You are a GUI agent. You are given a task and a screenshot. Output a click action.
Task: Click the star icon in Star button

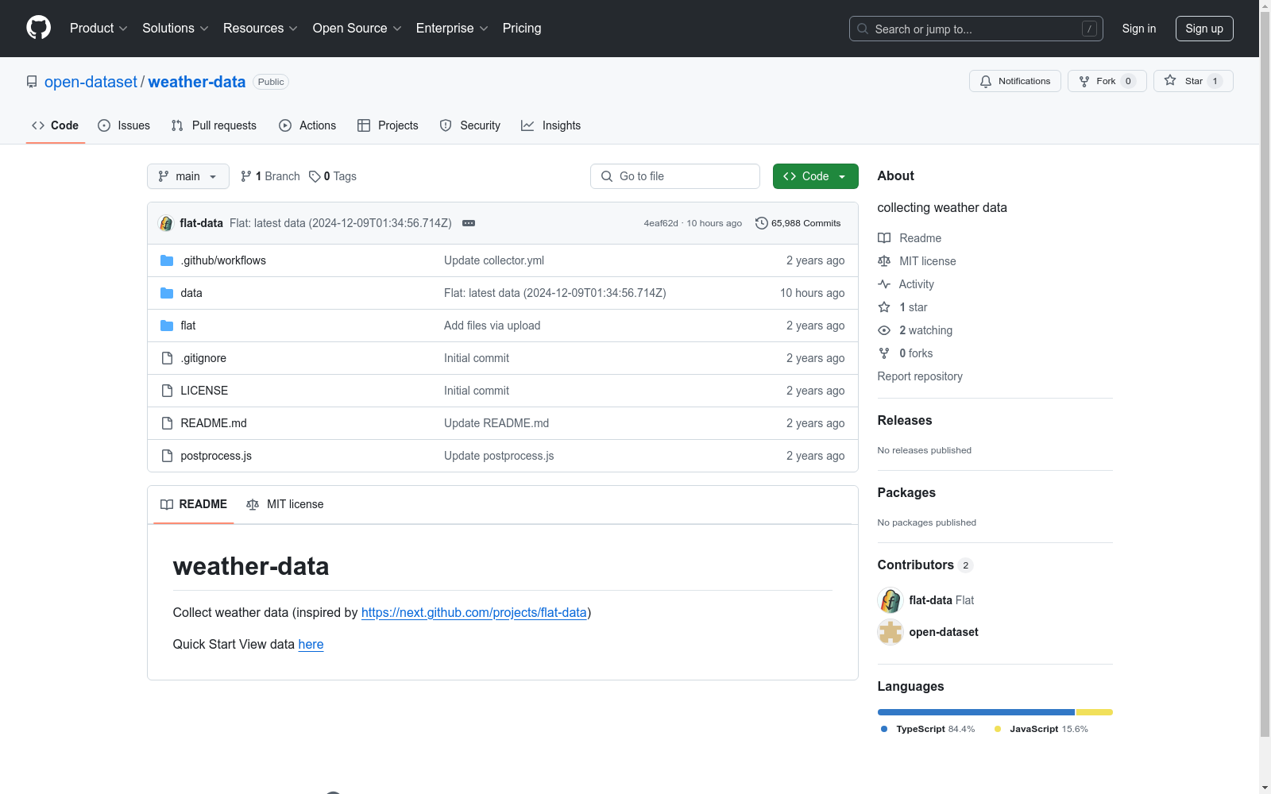point(1170,80)
